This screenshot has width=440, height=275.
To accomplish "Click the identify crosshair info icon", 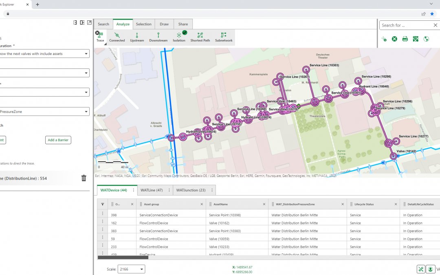I will 384,39.
